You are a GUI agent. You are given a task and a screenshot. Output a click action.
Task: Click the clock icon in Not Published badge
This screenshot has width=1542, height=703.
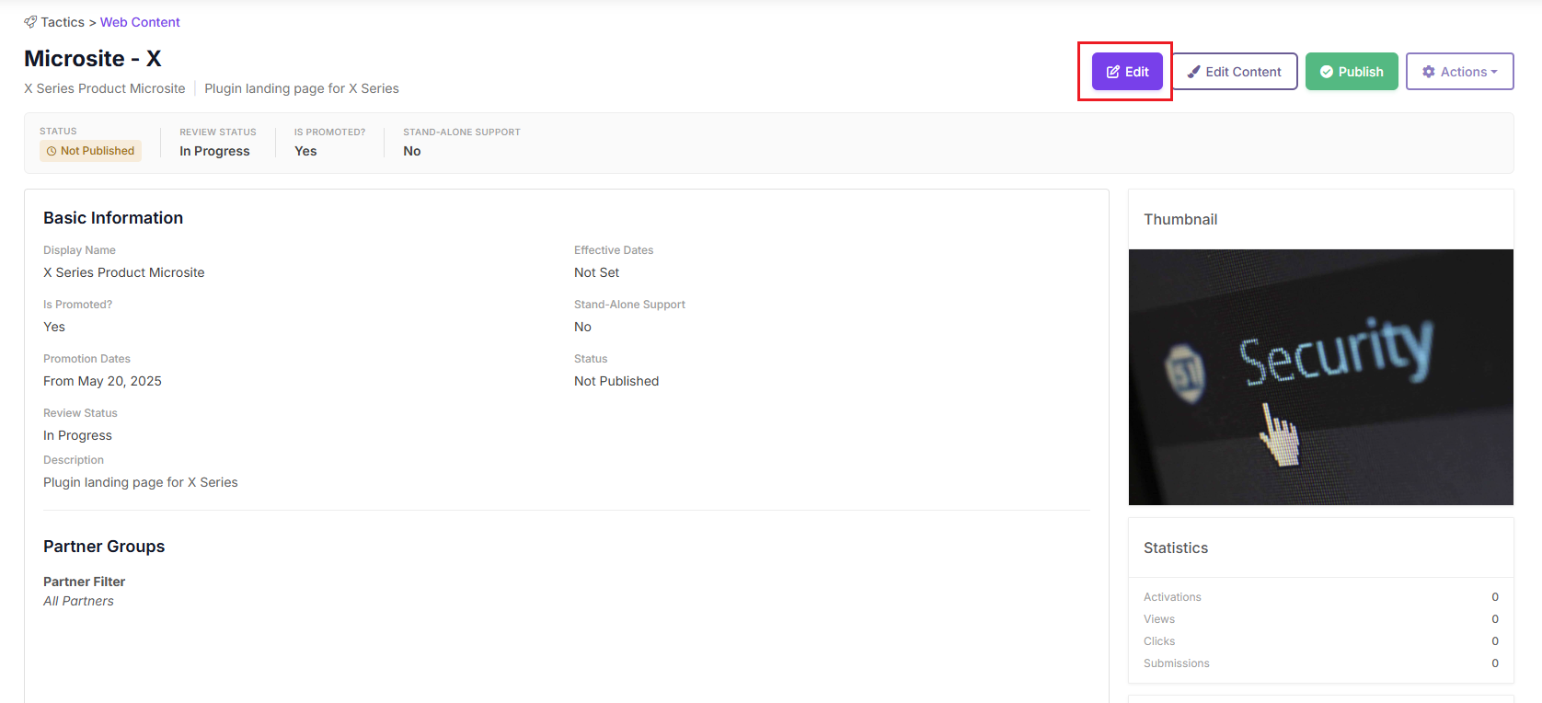tap(52, 151)
